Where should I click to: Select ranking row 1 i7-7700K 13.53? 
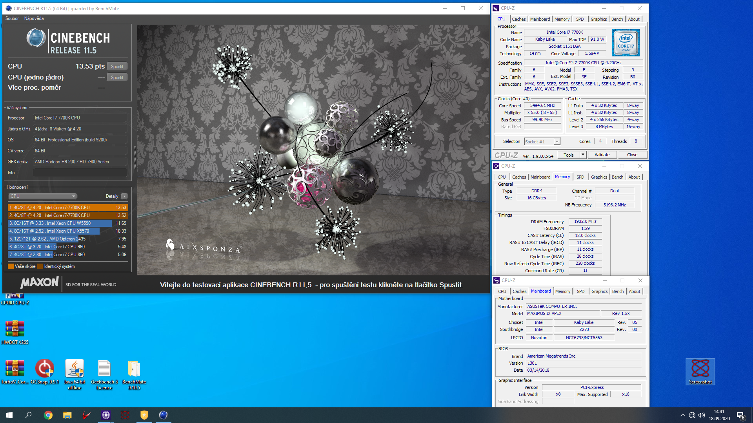click(x=67, y=208)
